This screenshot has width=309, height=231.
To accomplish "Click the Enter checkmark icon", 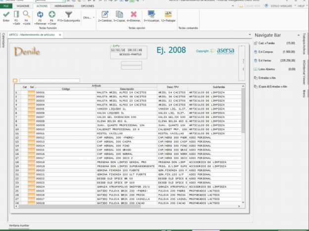I will point(6,14).
